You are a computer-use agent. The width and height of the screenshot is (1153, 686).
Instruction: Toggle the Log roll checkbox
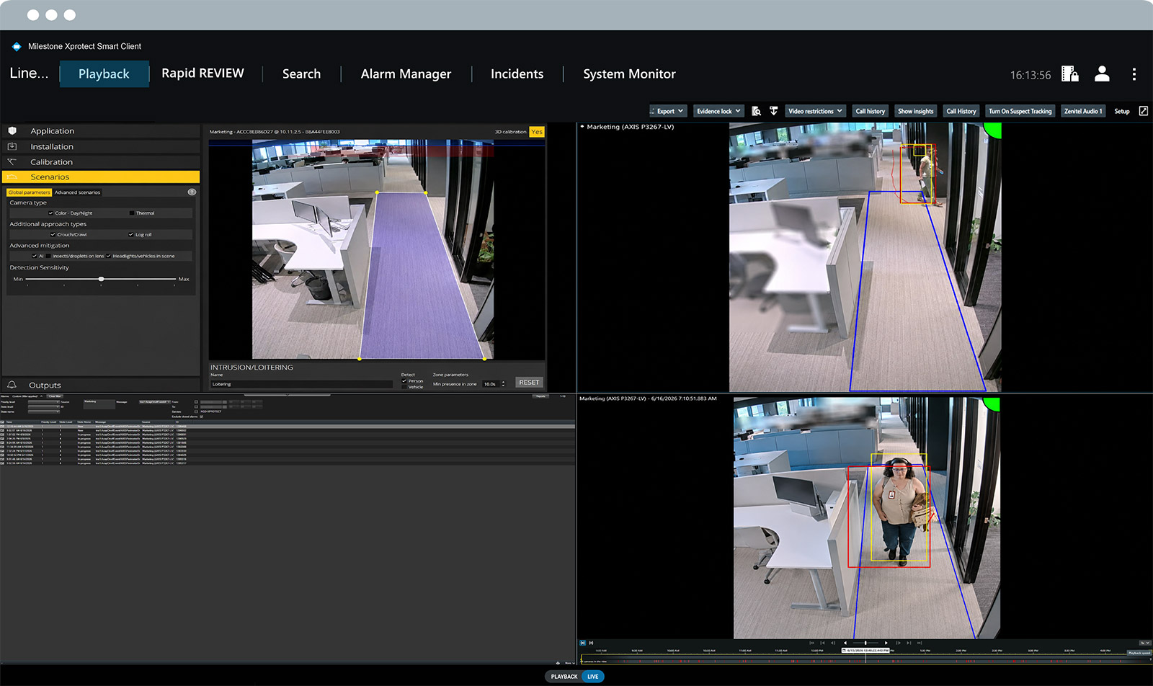pos(131,234)
